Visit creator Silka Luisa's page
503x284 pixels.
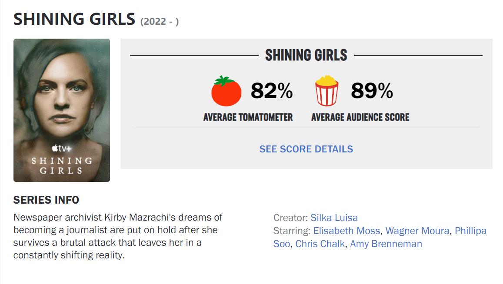(334, 218)
